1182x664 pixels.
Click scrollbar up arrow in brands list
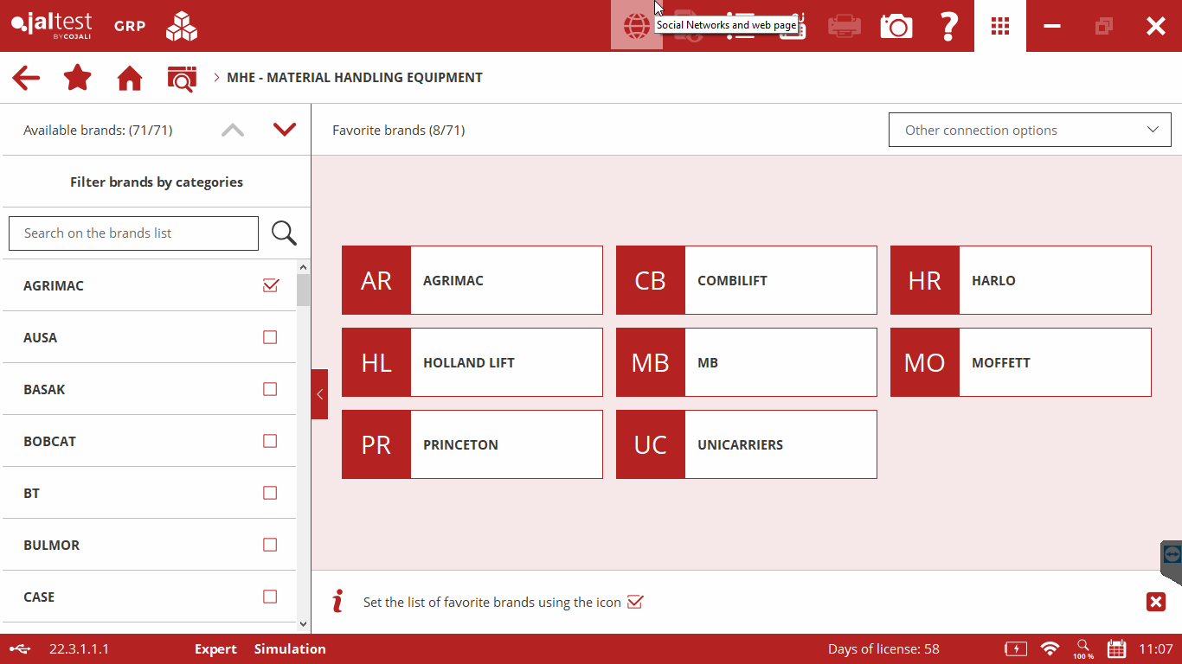[x=303, y=267]
